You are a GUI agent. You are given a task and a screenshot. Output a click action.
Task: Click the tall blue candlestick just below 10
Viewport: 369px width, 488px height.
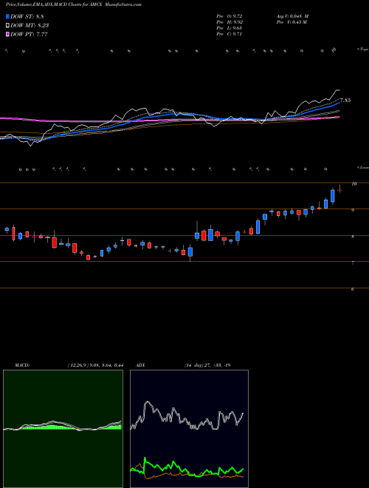point(333,196)
